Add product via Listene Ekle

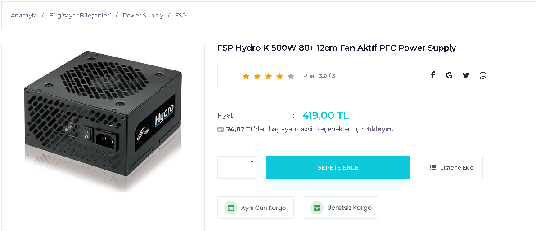point(451,167)
